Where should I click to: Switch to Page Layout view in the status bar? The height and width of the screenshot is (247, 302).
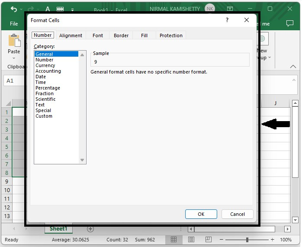click(191, 240)
